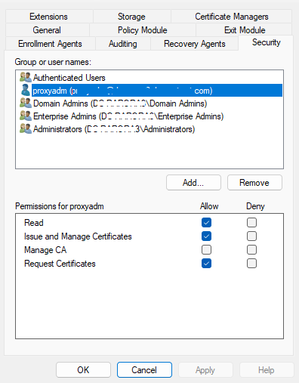Check Deny for Read permission
The width and height of the screenshot is (299, 383).
(251, 223)
